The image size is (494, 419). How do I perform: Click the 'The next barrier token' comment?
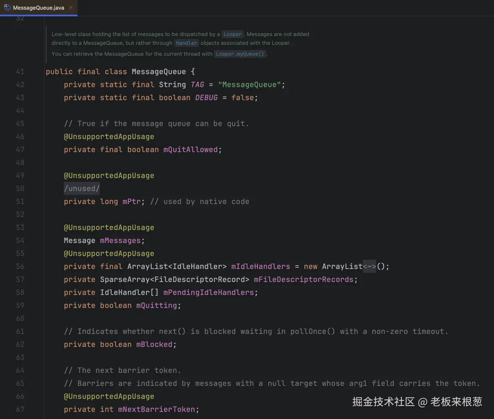click(x=122, y=370)
